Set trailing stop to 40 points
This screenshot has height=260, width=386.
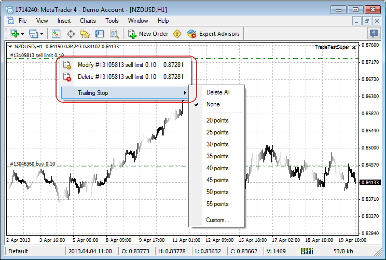click(x=217, y=168)
